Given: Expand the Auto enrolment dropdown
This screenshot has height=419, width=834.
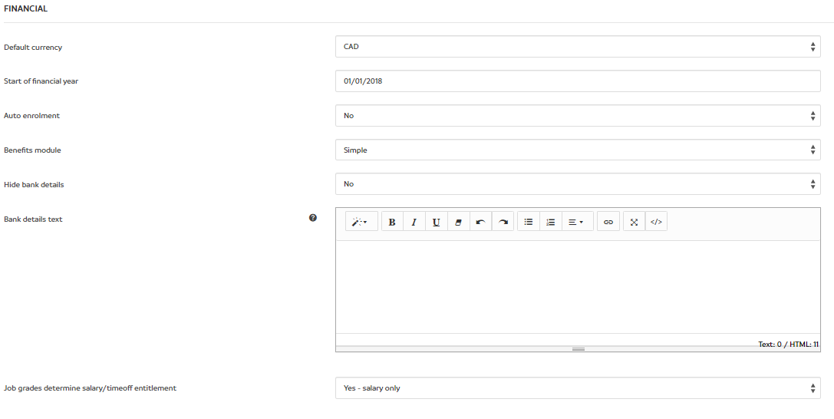Looking at the screenshot, I should [578, 116].
